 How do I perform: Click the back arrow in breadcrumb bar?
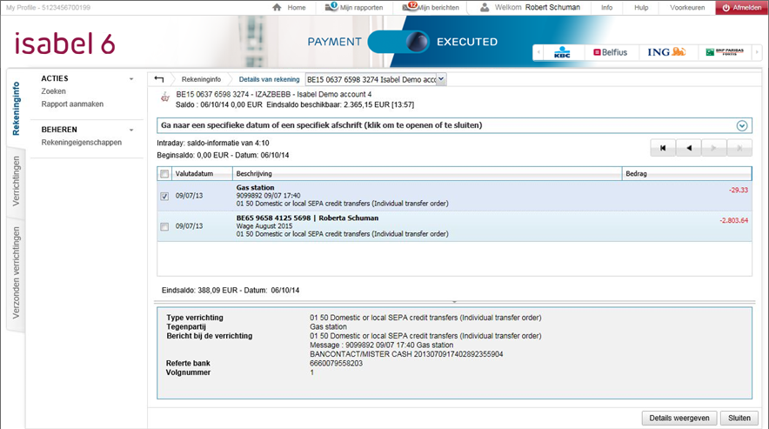point(158,79)
